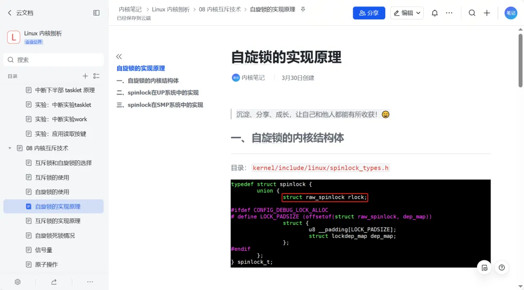
Task: Select 08 内核互斥技术 in the directory
Action: pos(47,148)
